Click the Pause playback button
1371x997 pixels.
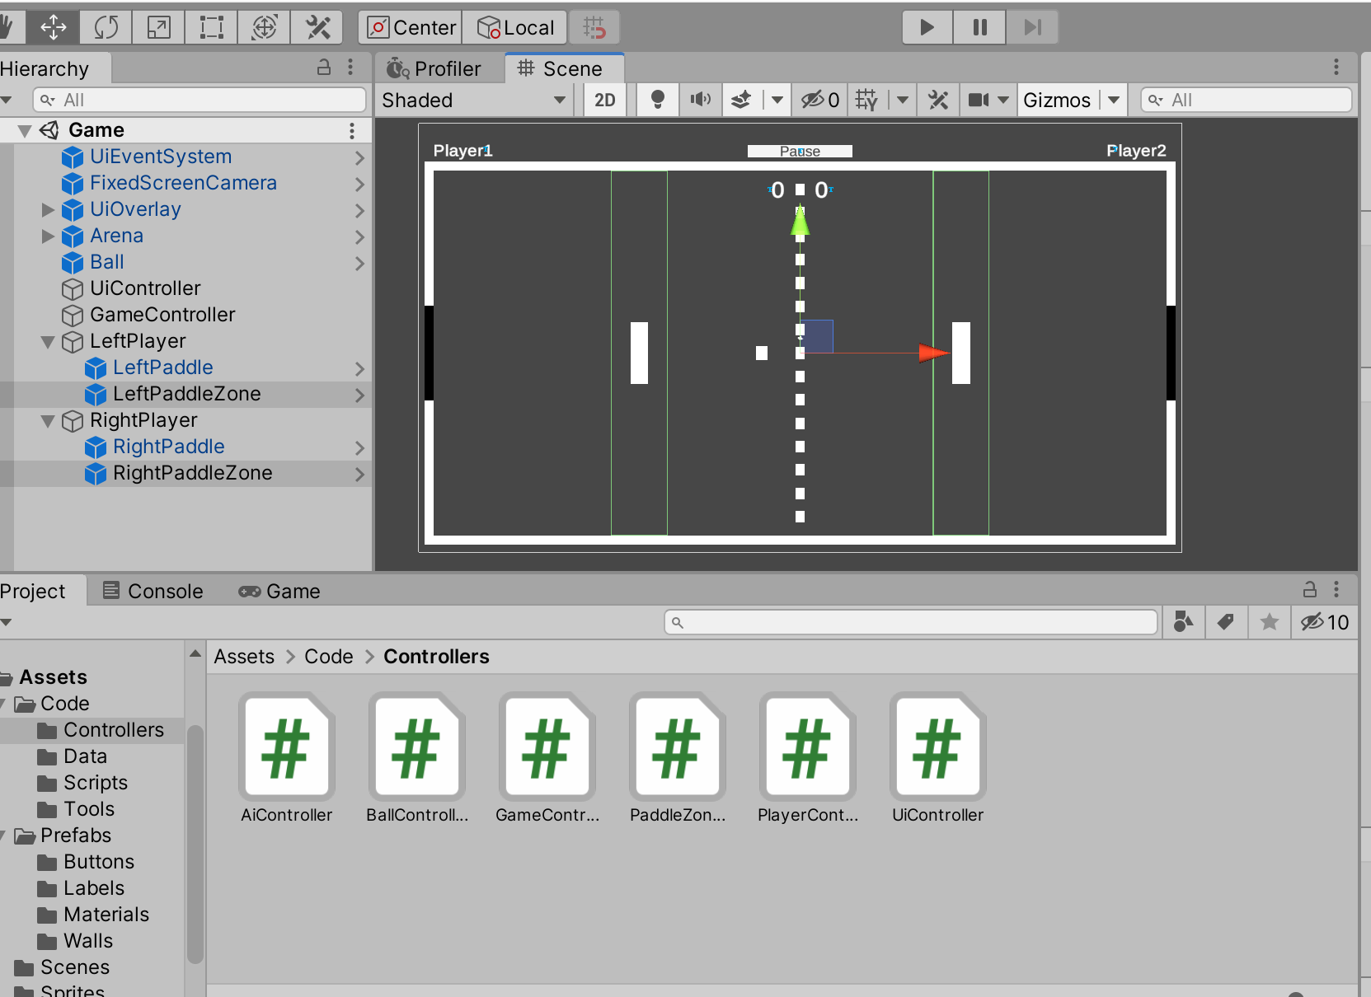[x=979, y=27]
